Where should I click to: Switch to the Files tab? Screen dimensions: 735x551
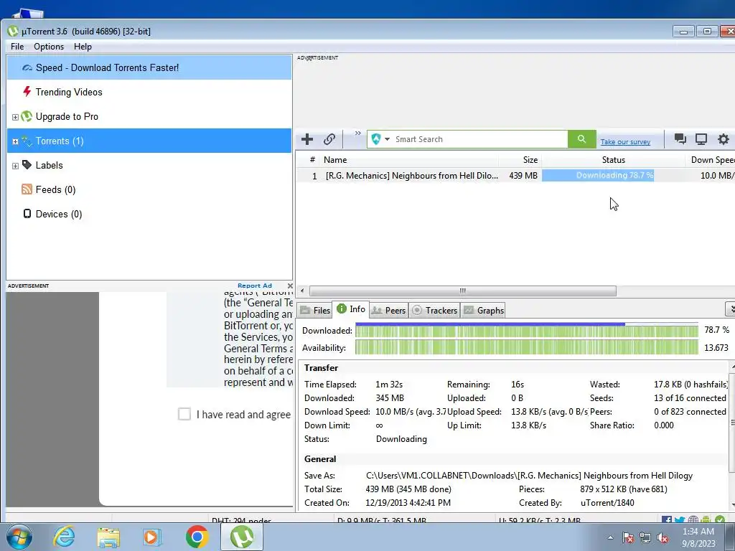point(315,310)
